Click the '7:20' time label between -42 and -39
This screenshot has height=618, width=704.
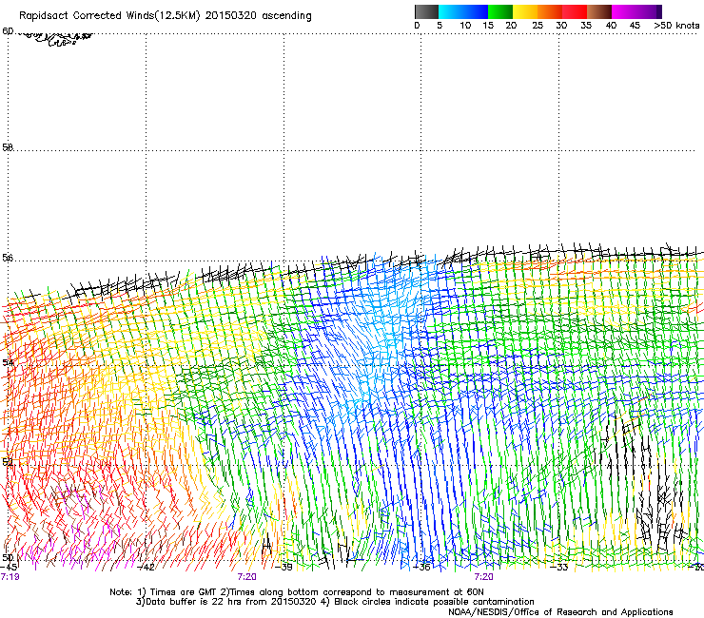[x=246, y=577]
